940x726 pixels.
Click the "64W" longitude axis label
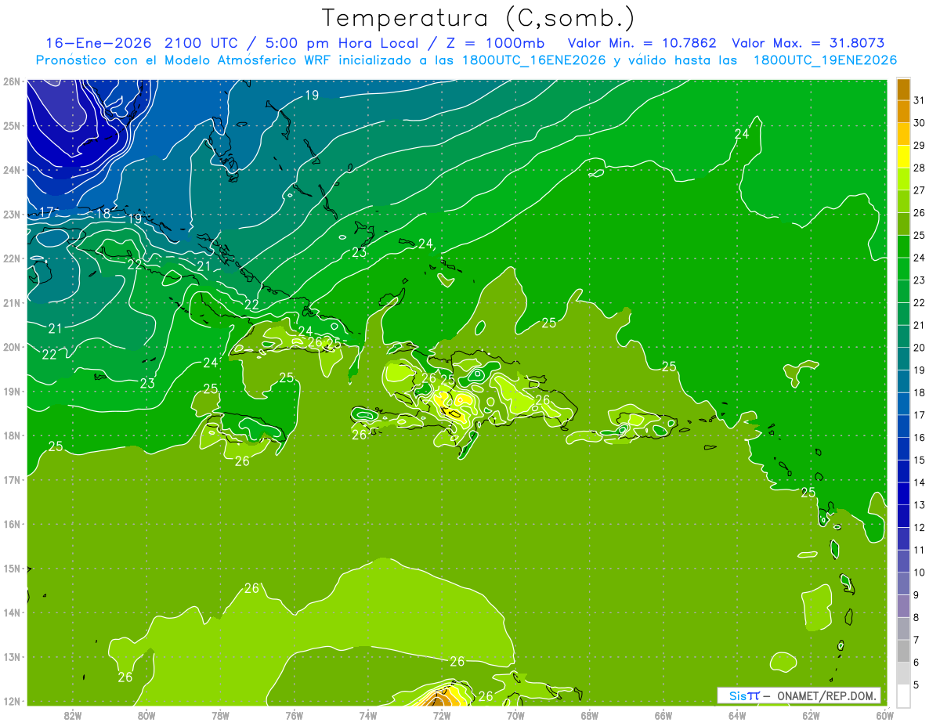tap(737, 715)
